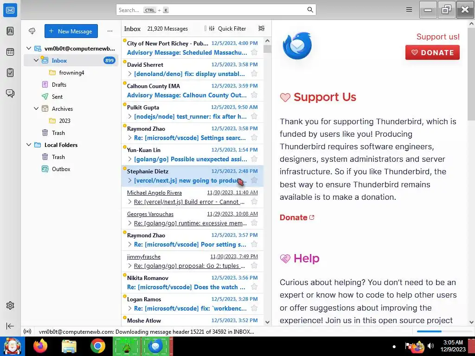Click the Thunderbird taskbar button
The image size is (475, 356).
point(156,346)
